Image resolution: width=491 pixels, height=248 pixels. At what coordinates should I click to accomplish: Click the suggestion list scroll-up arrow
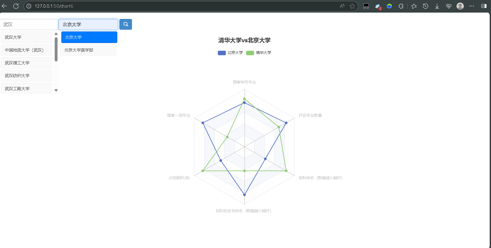56,34
